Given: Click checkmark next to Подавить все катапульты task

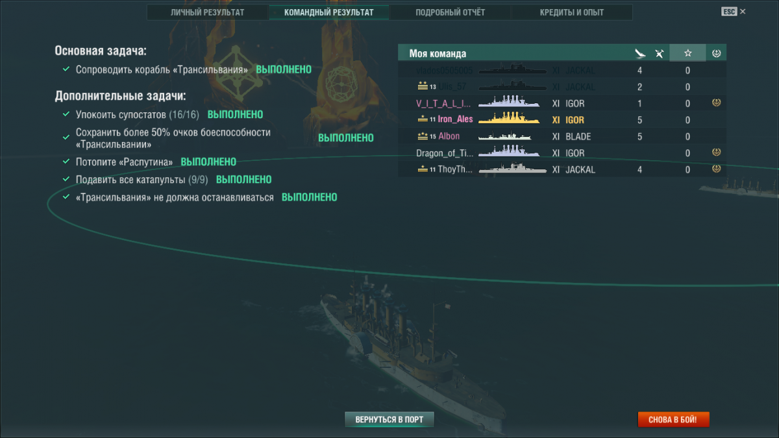Looking at the screenshot, I should click(x=66, y=178).
